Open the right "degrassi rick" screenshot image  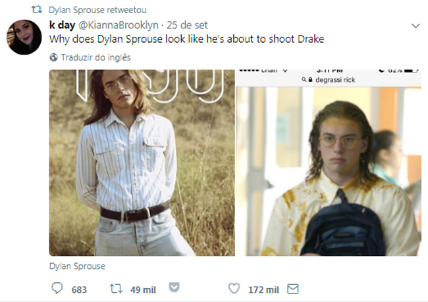point(328,163)
